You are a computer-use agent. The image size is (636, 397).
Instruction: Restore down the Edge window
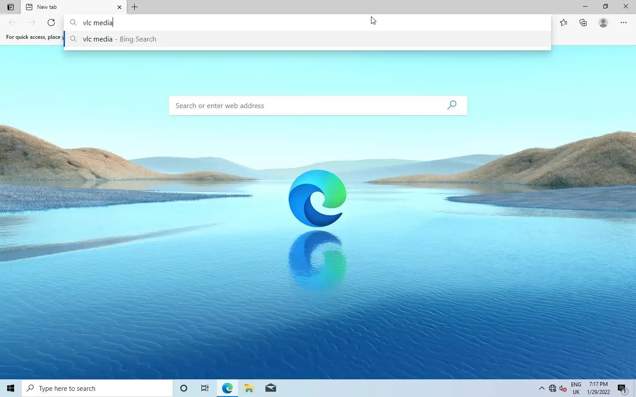[606, 7]
